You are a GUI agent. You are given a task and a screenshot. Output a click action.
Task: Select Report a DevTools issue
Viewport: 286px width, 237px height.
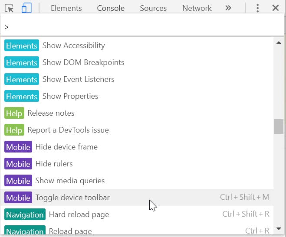pyautogui.click(x=68, y=130)
